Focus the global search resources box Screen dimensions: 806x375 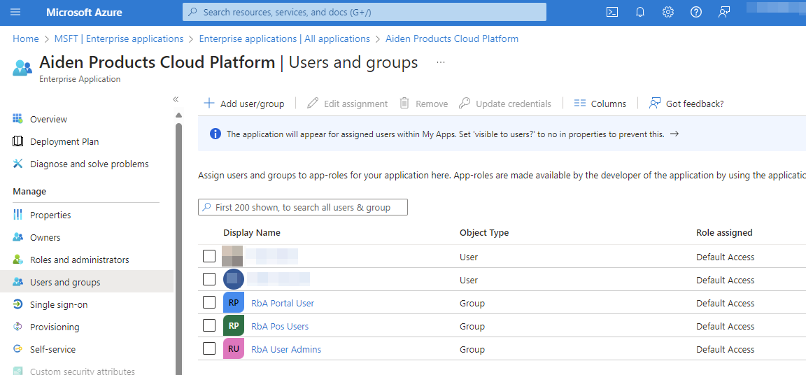tap(365, 12)
